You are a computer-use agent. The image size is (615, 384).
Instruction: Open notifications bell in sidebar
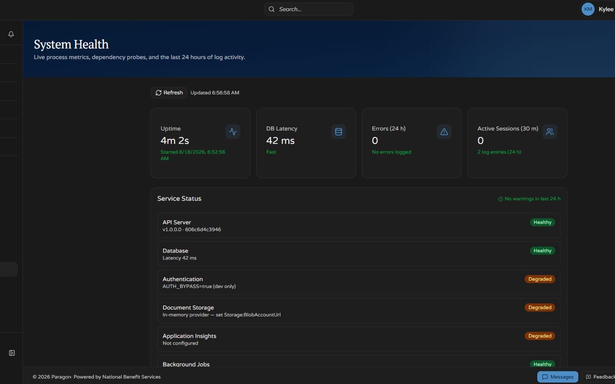(x=11, y=34)
